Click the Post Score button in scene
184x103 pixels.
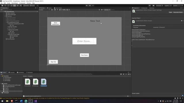[84, 55]
